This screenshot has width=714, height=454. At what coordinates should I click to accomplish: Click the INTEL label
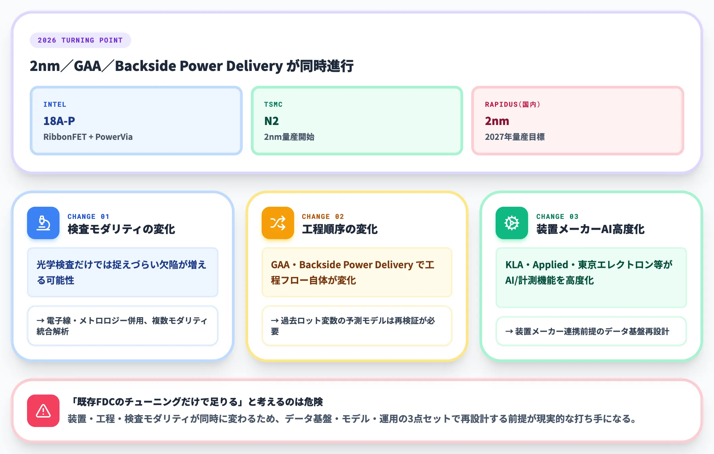coord(55,104)
